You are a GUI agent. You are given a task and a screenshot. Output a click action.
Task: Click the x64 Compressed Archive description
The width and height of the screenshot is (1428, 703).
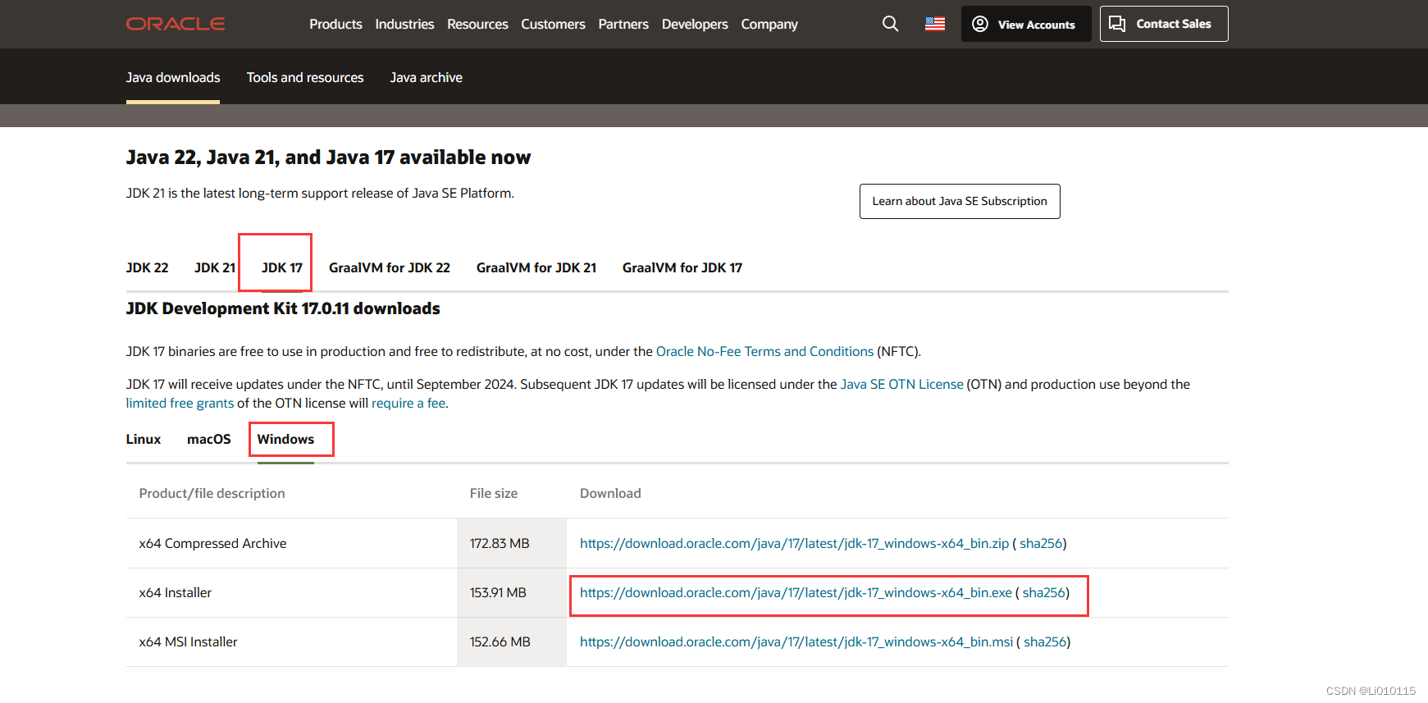point(212,543)
